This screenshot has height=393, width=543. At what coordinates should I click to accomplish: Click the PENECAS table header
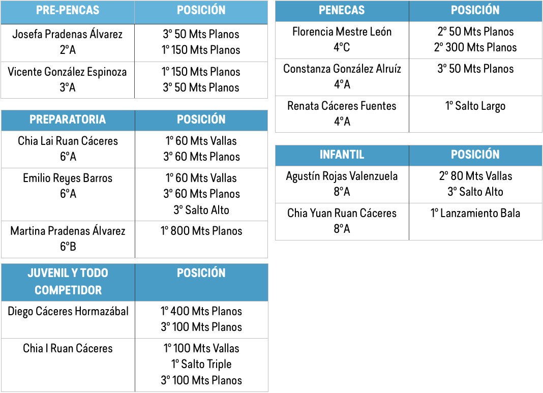tap(342, 11)
